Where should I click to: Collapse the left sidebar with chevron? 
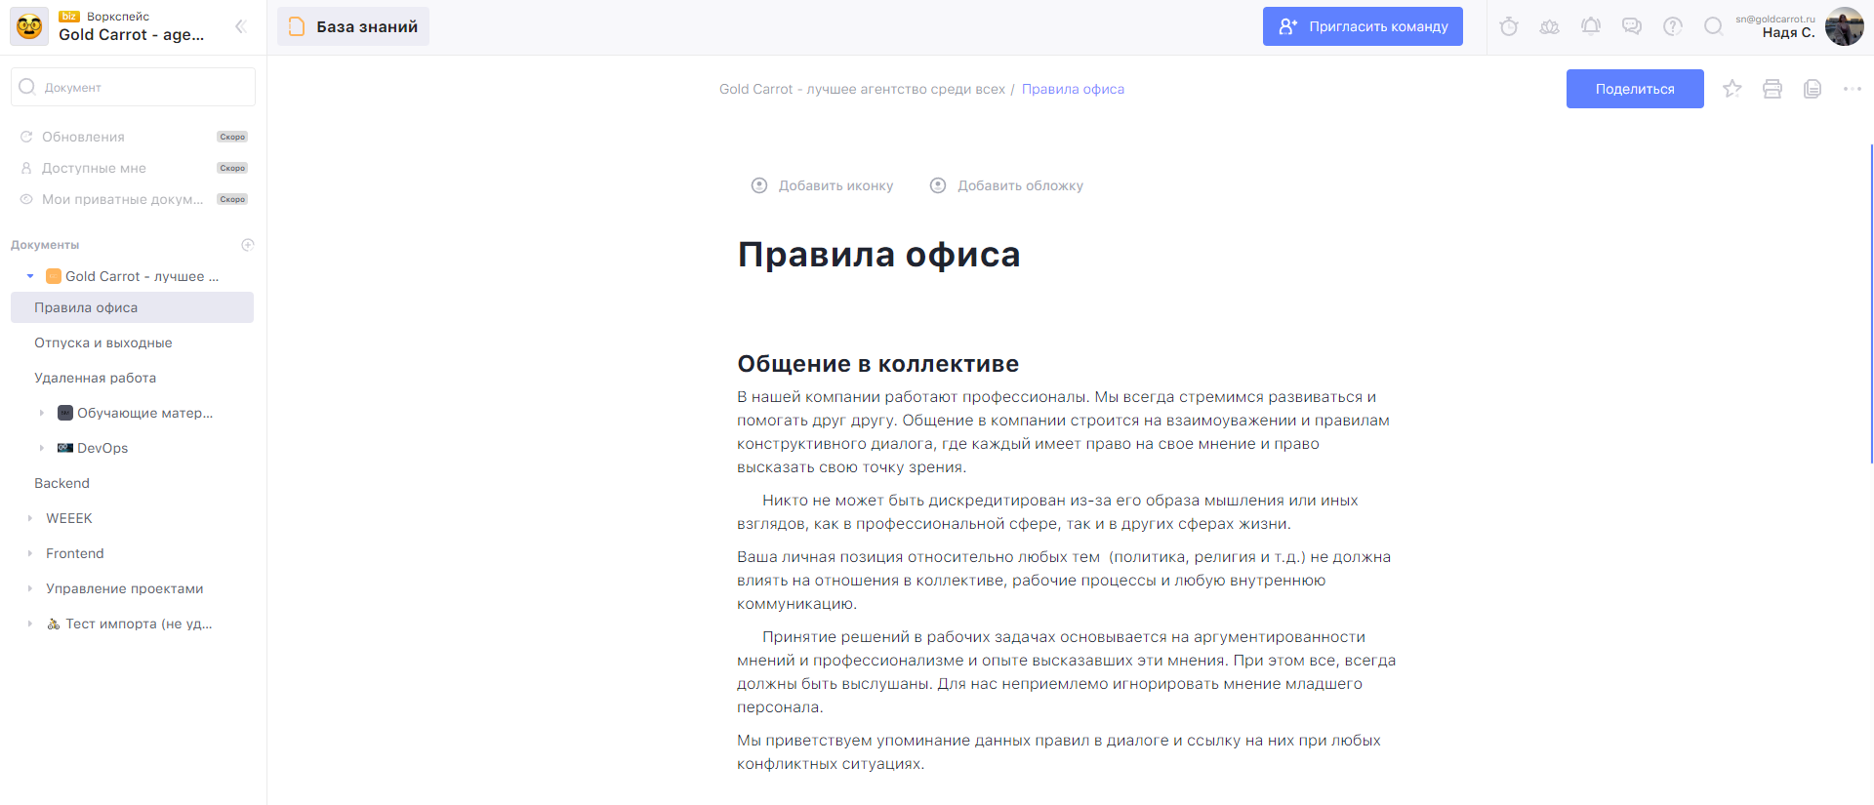coord(240,26)
